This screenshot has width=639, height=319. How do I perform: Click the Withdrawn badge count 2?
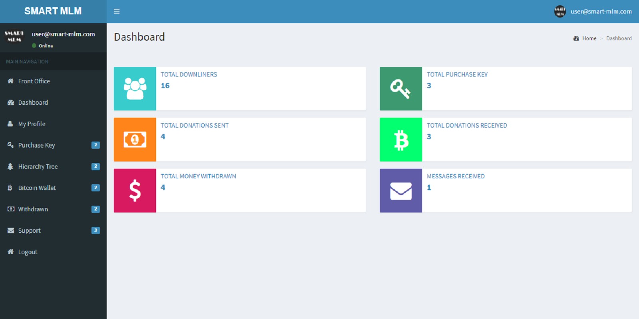[95, 209]
